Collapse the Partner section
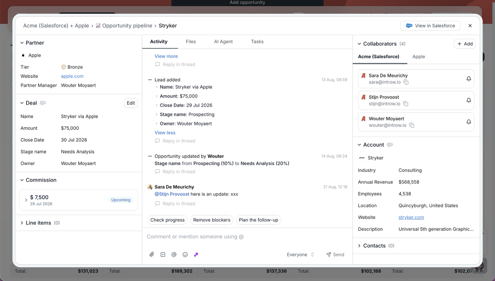Image resolution: width=495 pixels, height=281 pixels. click(22, 43)
